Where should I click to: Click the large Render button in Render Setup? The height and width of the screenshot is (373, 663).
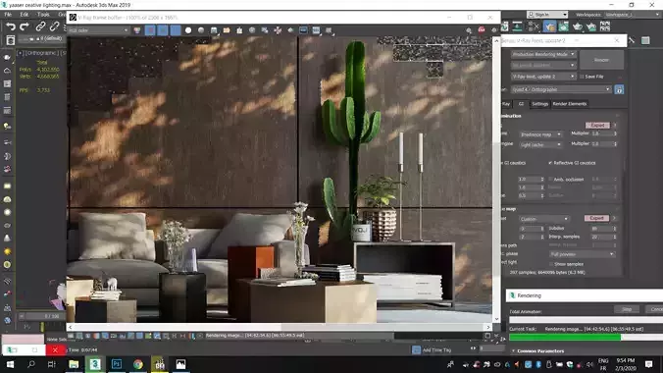coord(601,60)
